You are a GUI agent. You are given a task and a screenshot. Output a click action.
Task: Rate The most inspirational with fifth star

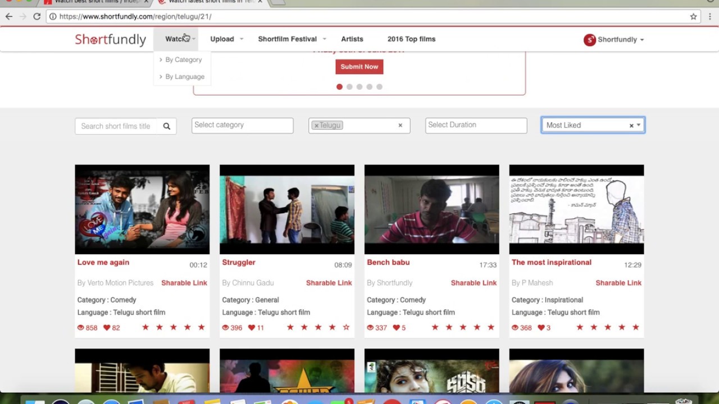click(636, 327)
